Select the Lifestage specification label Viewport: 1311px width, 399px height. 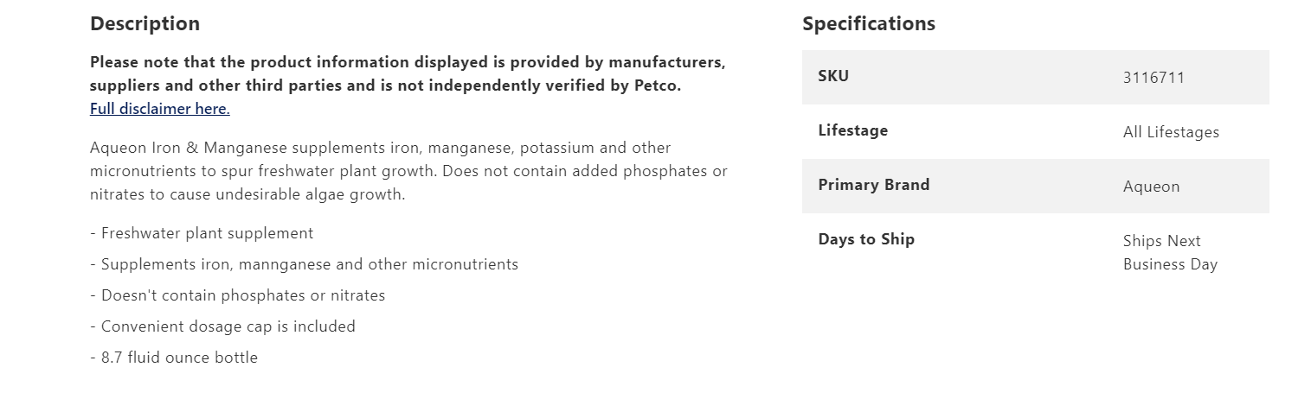pos(852,130)
